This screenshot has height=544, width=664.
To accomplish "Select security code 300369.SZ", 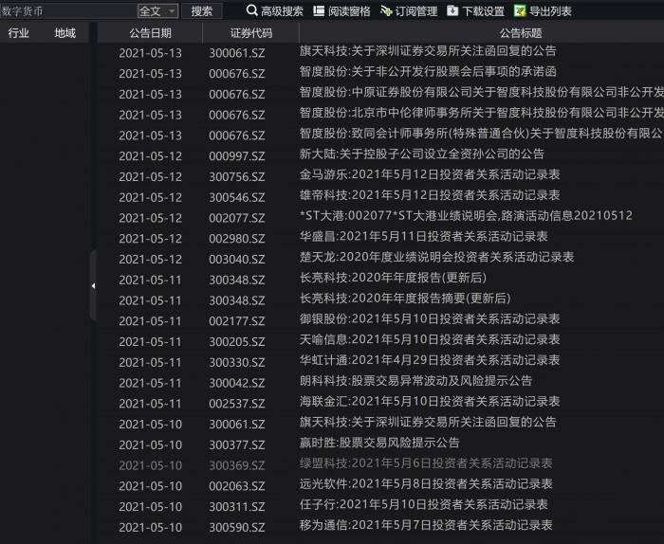I will pyautogui.click(x=237, y=465).
